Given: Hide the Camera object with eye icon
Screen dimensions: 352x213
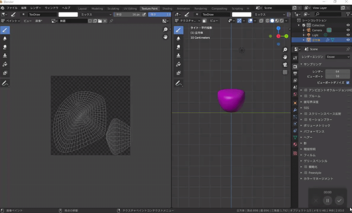Looking at the screenshot, I should [x=348, y=30].
